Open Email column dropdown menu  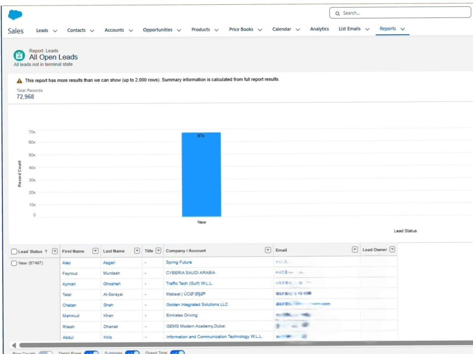(355, 250)
